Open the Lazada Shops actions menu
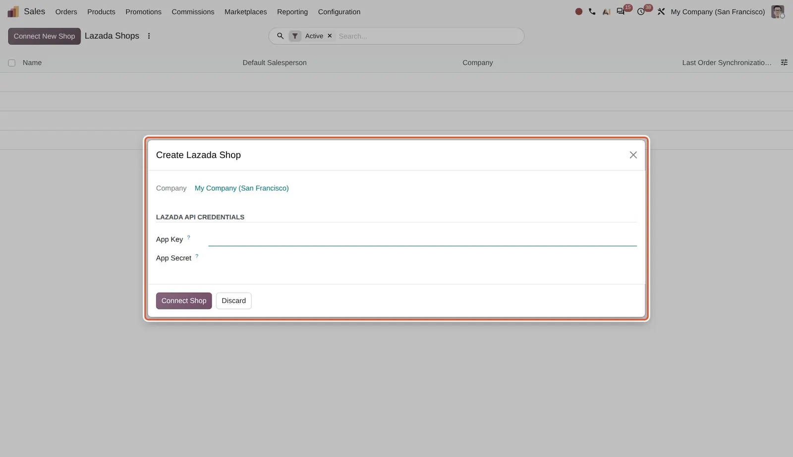 coord(149,36)
